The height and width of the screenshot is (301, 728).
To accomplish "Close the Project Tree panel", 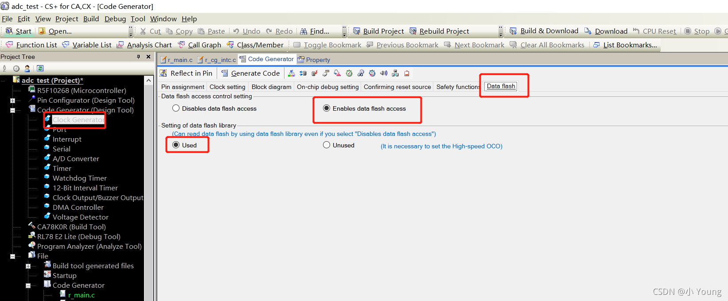I will 148,57.
